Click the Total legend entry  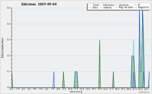click(x=94, y=5)
